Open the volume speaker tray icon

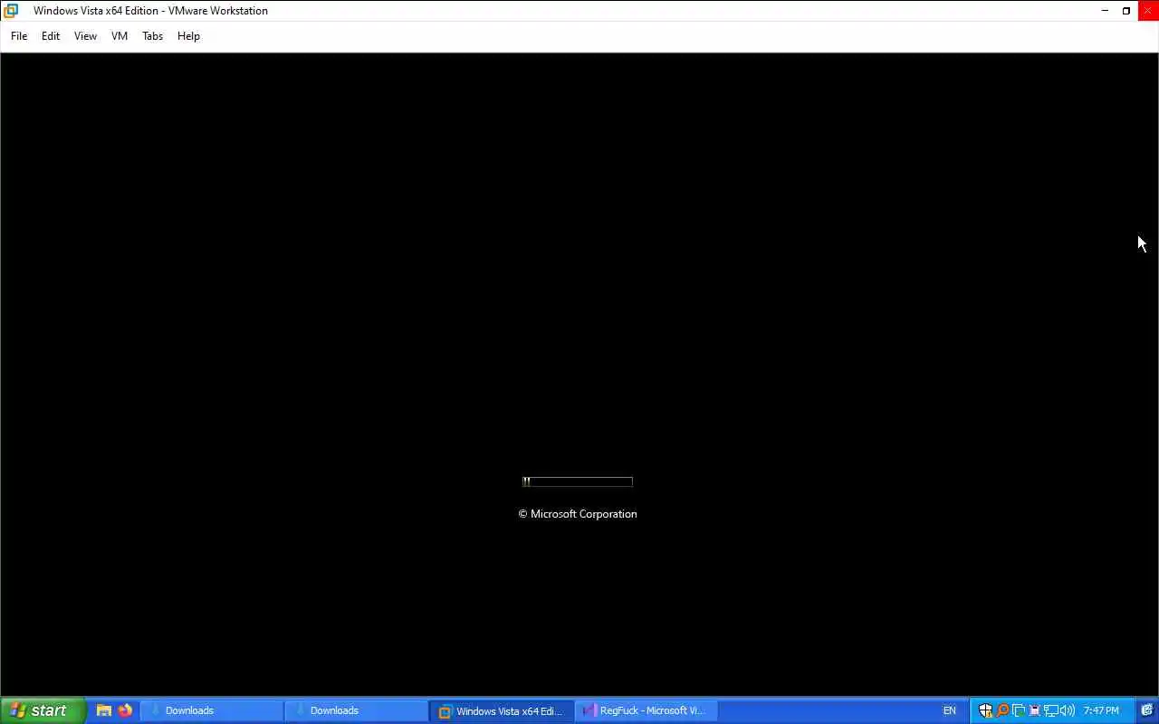[x=1067, y=711]
